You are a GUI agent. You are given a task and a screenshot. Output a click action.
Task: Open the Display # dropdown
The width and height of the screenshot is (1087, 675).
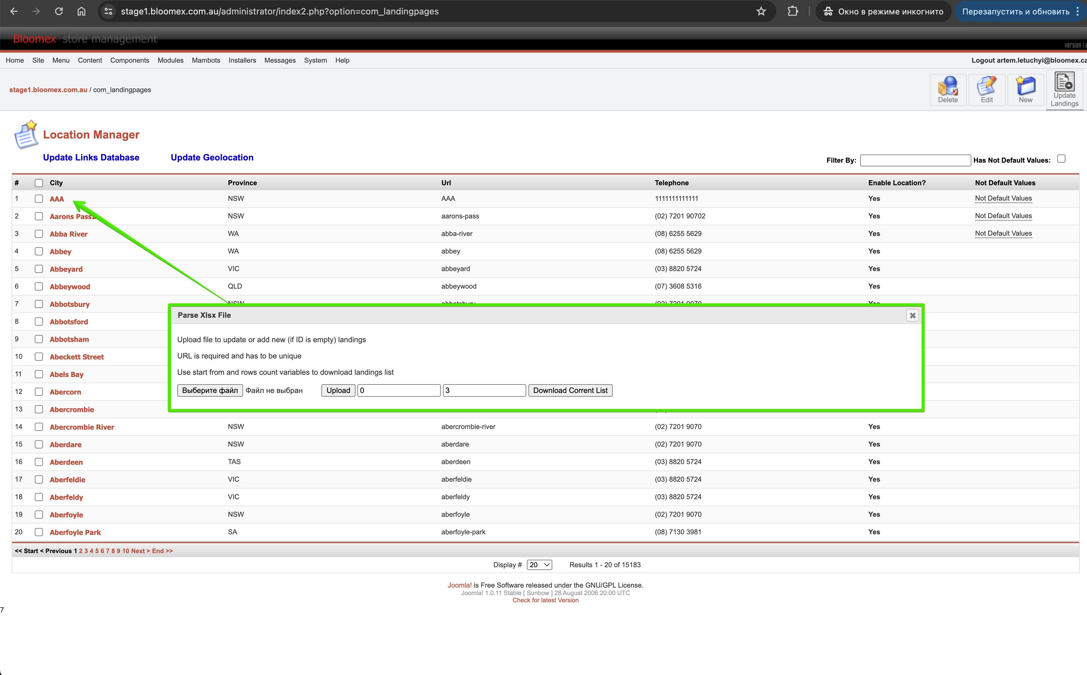(539, 565)
